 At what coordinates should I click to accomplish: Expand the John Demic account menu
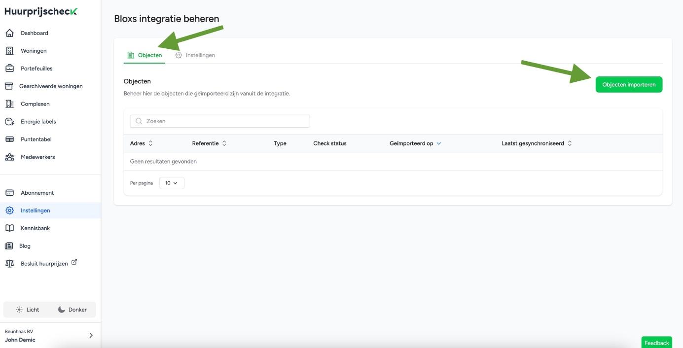pos(90,335)
